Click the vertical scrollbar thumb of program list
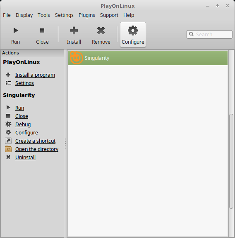This screenshot has width=235, height=238. 231,161
